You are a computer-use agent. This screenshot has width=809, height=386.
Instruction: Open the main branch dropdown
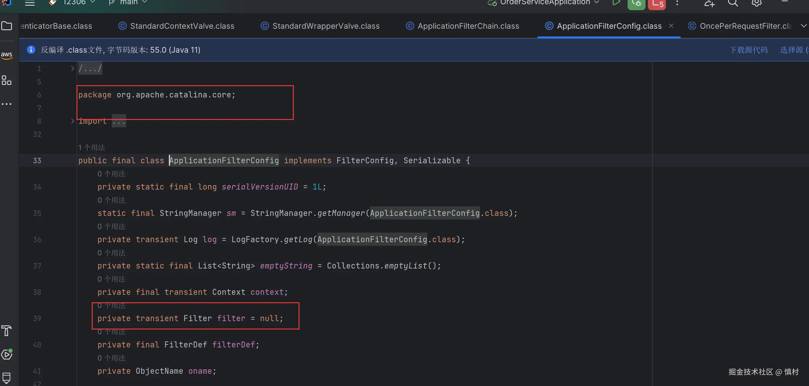click(x=128, y=2)
